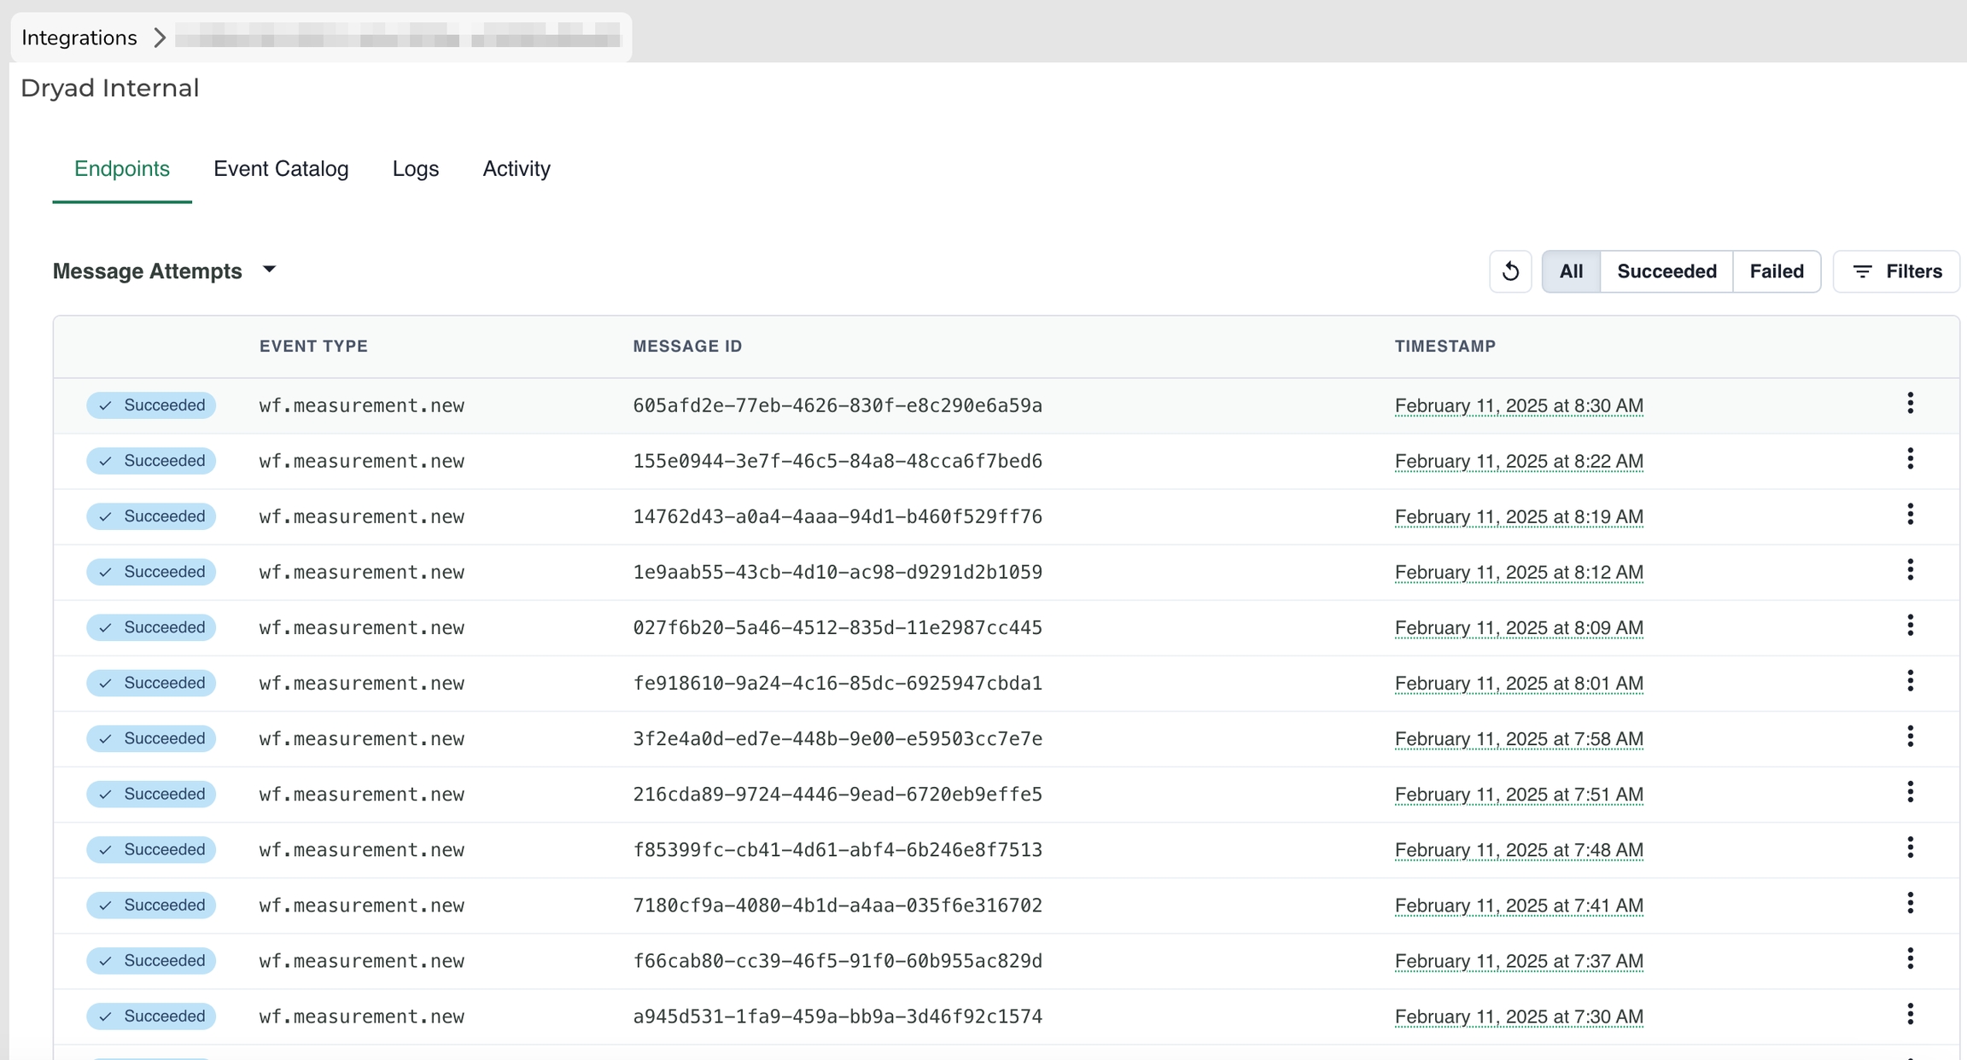Switch to the Event Catalog tab
Screen dimensions: 1967x1060
click(281, 169)
